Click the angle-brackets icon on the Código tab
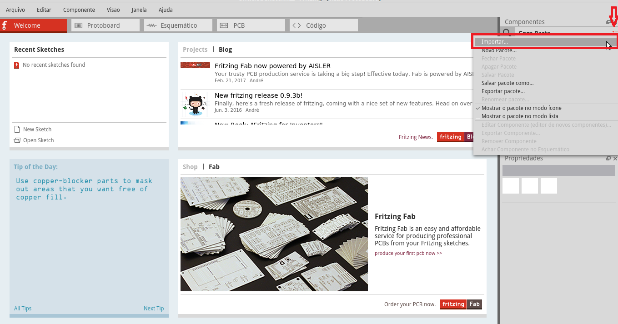This screenshot has width=618, height=324. [x=296, y=25]
